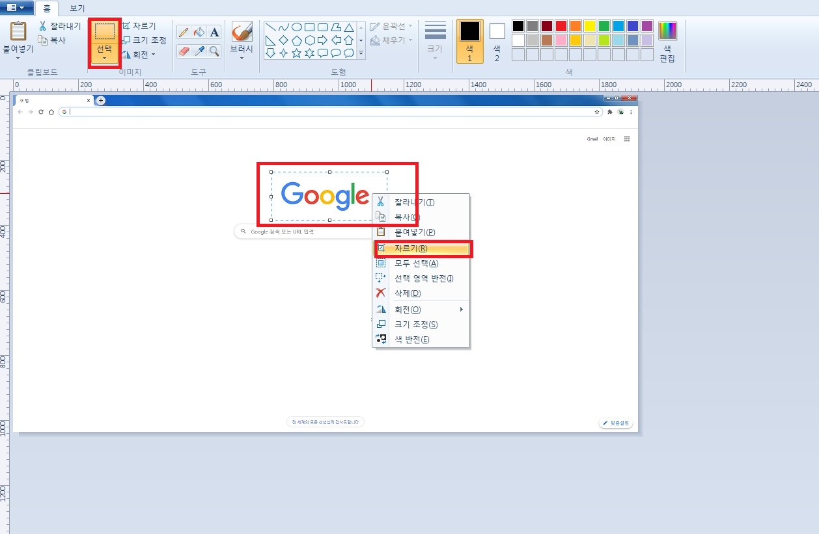This screenshot has width=819, height=534.
Task: Pick the Down arrow shape
Action: click(270, 53)
